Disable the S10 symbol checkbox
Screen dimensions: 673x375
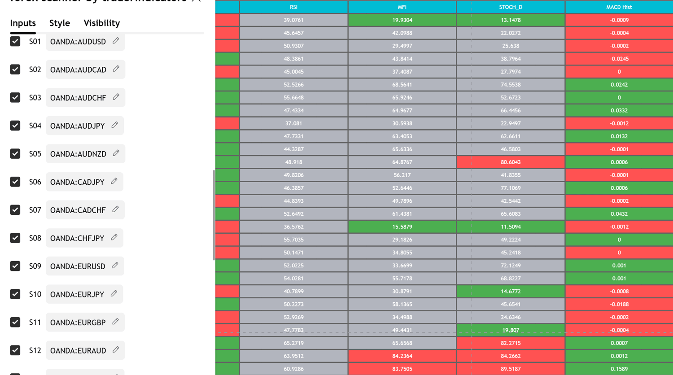pos(15,294)
